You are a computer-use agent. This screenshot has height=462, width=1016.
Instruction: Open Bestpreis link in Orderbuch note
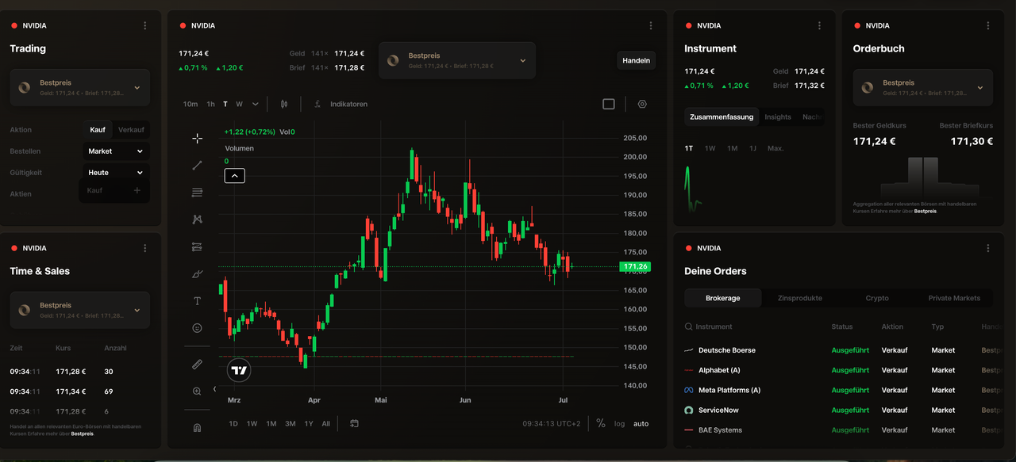(926, 212)
